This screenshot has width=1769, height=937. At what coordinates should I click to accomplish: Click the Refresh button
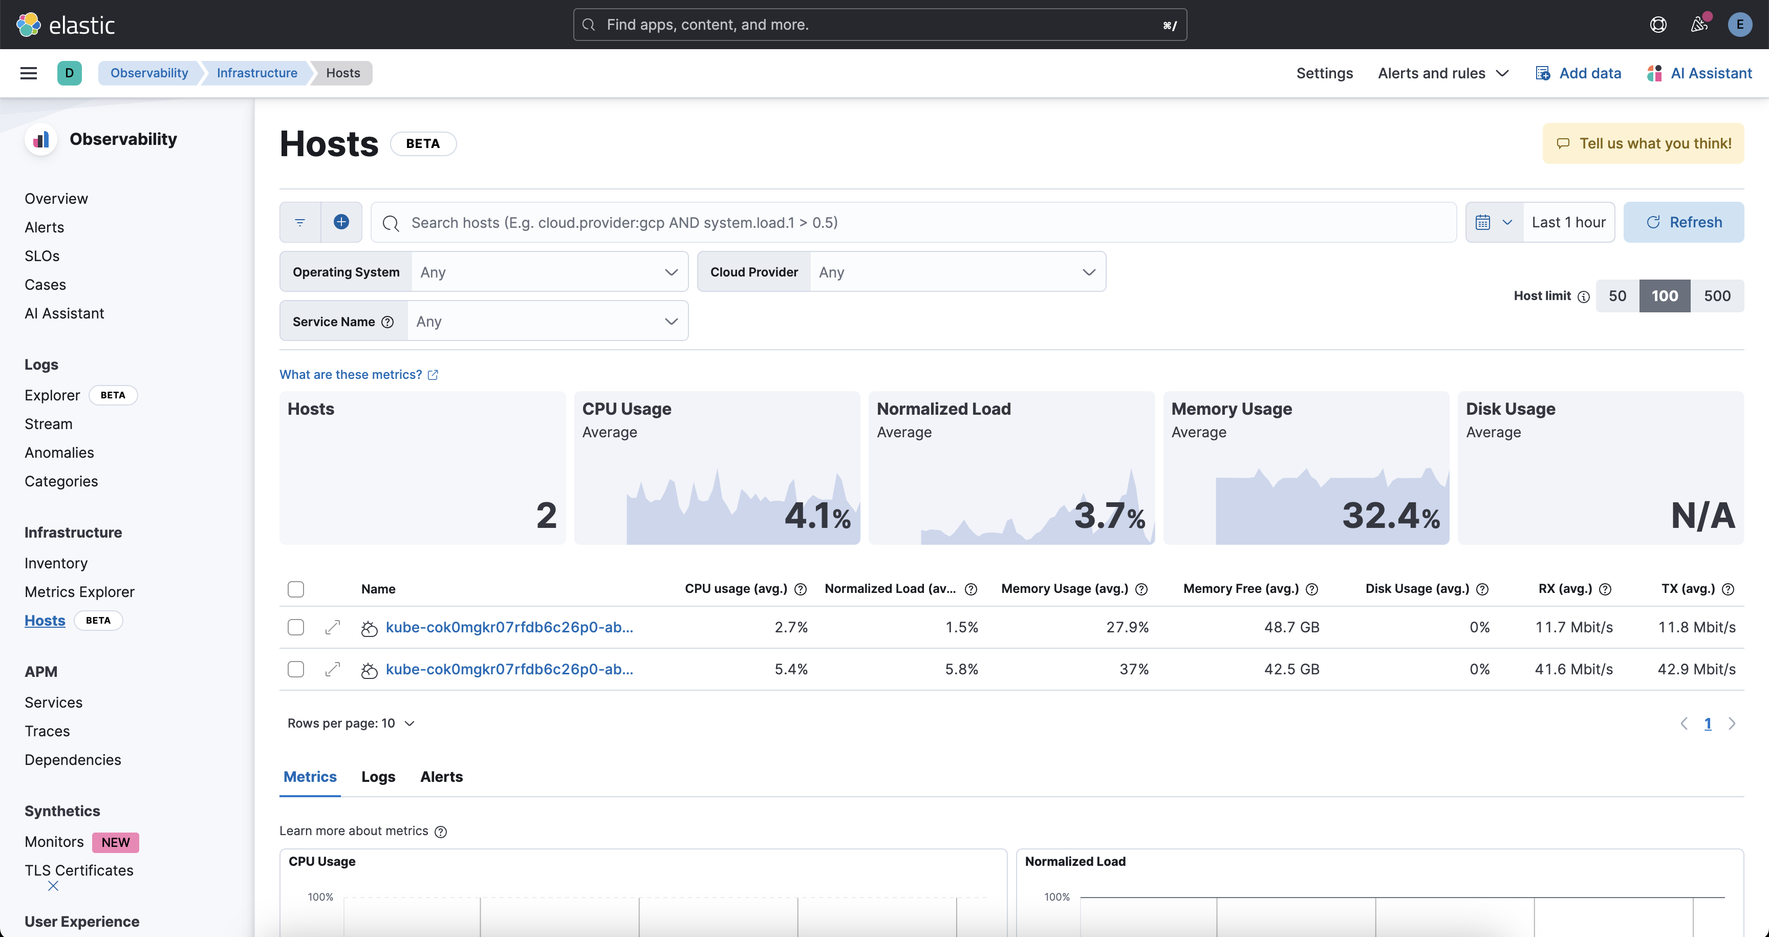pos(1683,222)
